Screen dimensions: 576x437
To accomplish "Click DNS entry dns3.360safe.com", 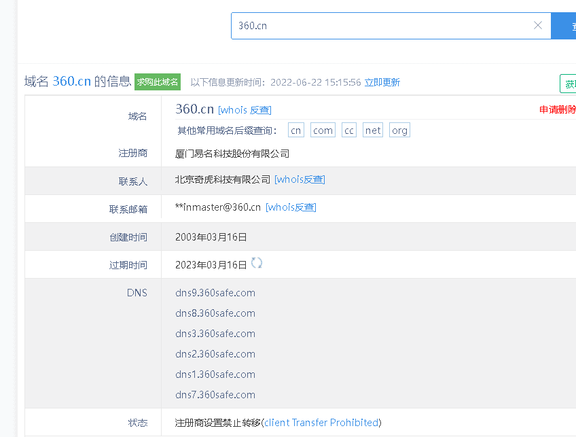I will pos(215,334).
